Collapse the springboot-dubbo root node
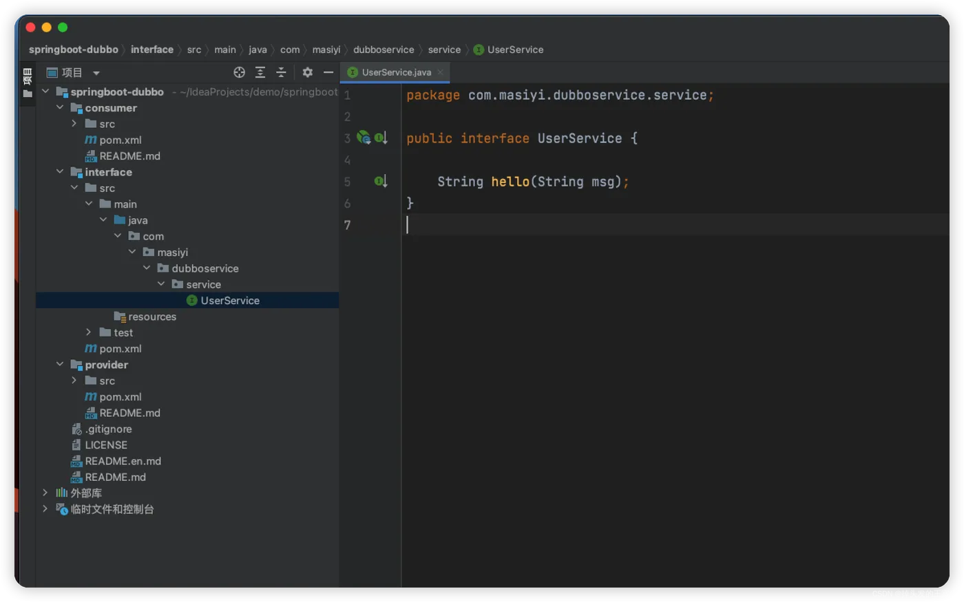The width and height of the screenshot is (964, 602). (45, 92)
